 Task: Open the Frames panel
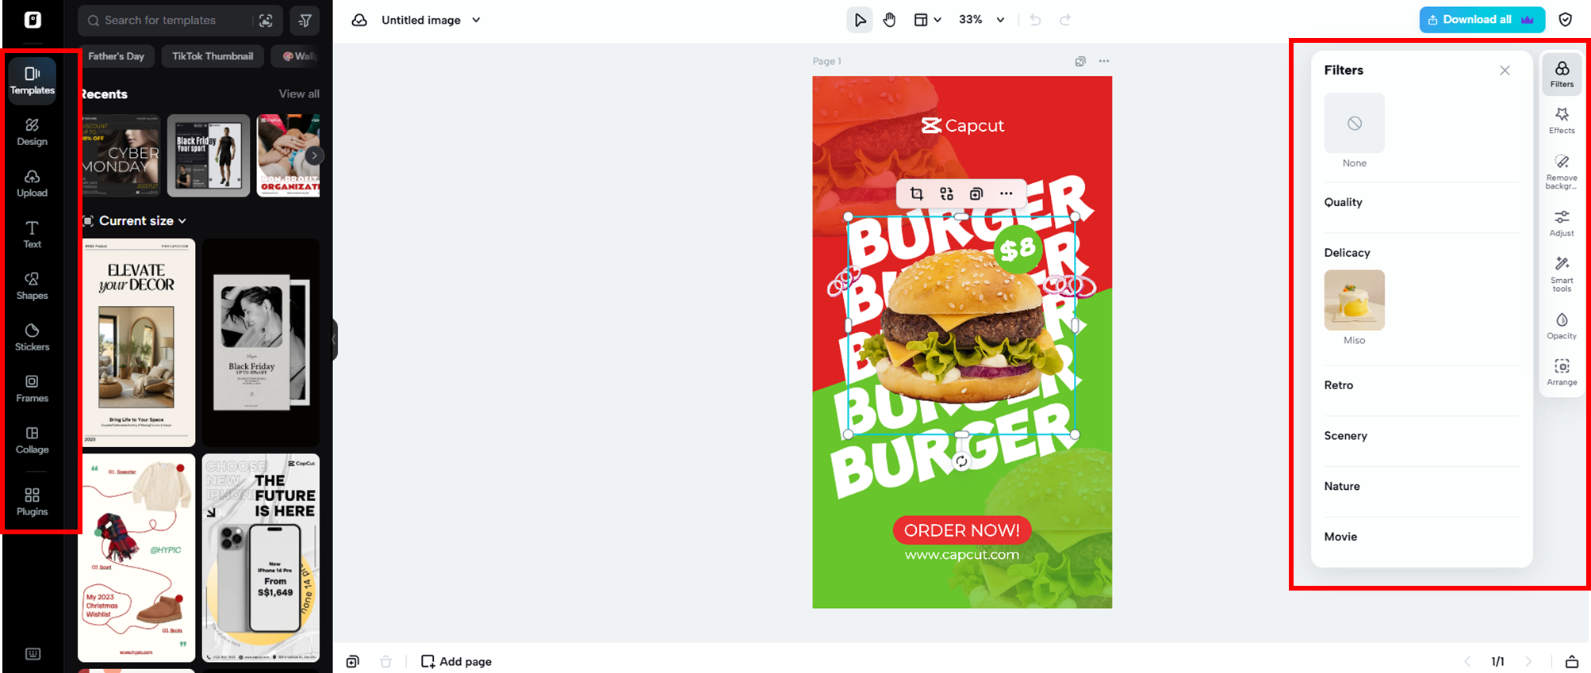(33, 389)
